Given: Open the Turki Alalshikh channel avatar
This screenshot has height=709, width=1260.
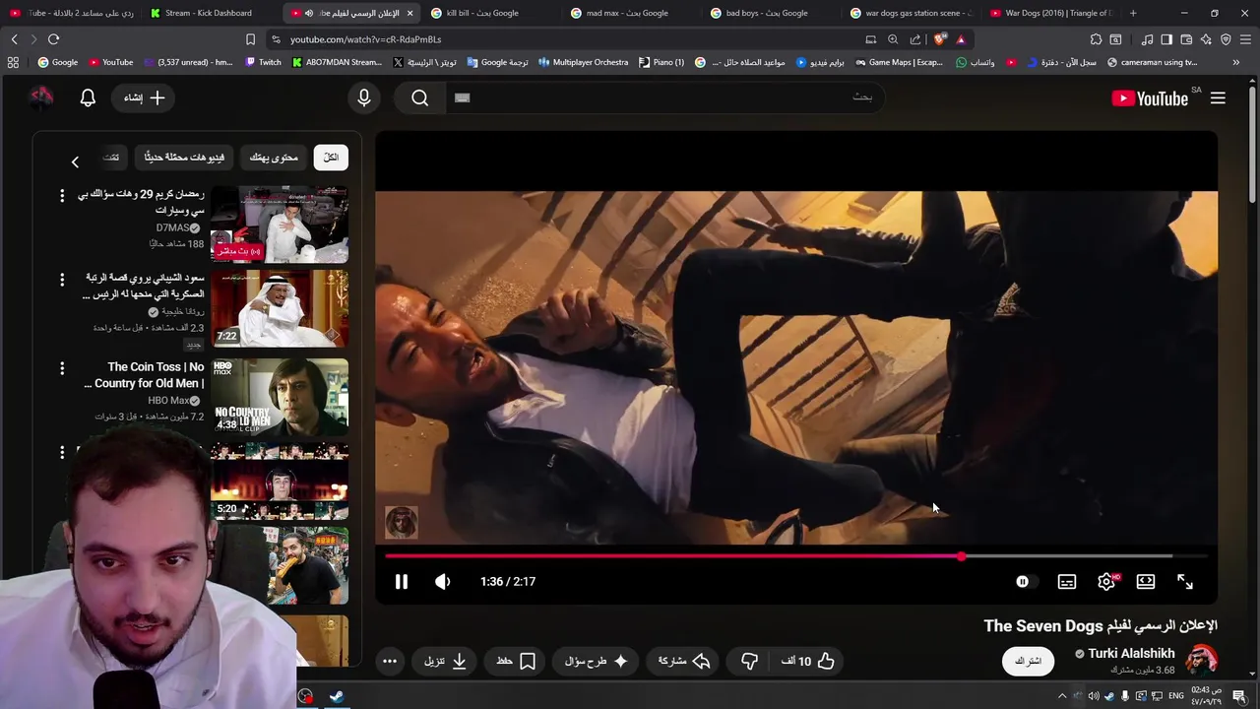Looking at the screenshot, I should pyautogui.click(x=1202, y=660).
